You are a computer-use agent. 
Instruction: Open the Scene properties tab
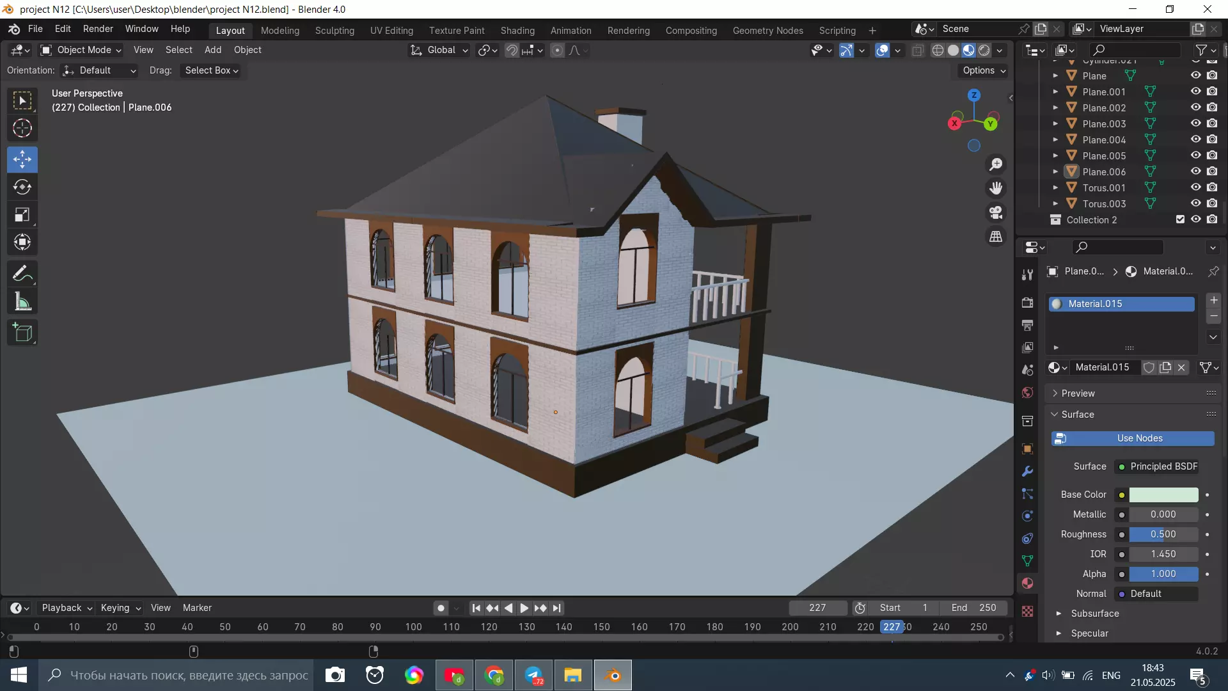click(x=1027, y=370)
